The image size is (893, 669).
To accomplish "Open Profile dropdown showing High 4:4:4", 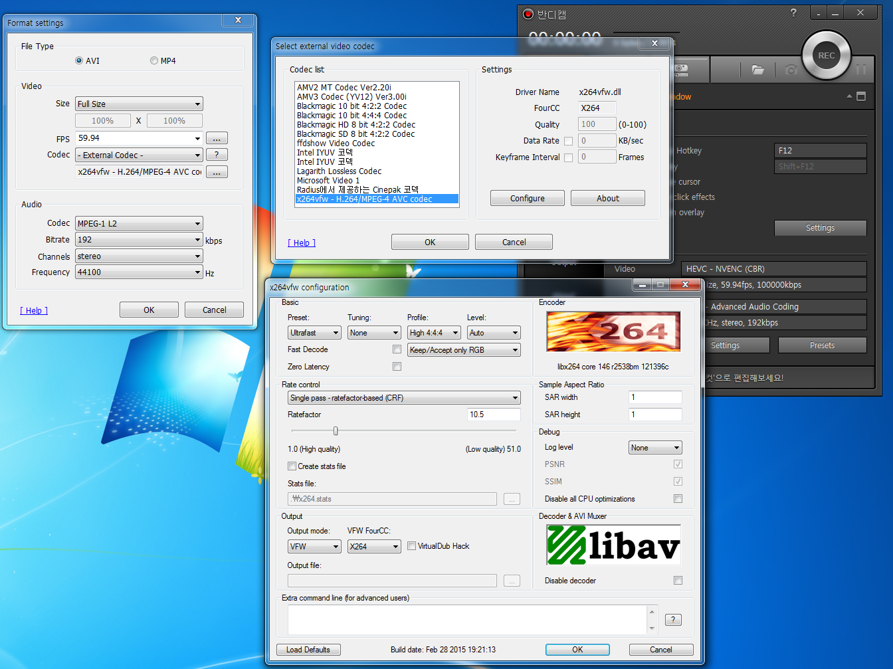I will 434,333.
